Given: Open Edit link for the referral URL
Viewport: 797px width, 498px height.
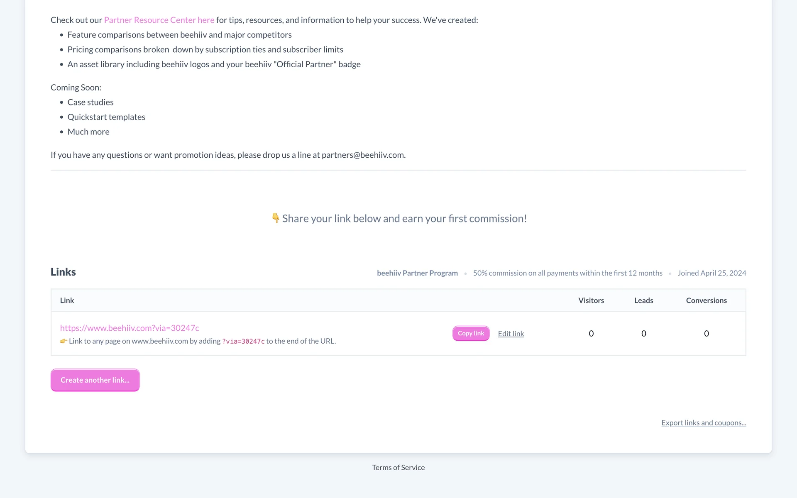Looking at the screenshot, I should tap(511, 334).
